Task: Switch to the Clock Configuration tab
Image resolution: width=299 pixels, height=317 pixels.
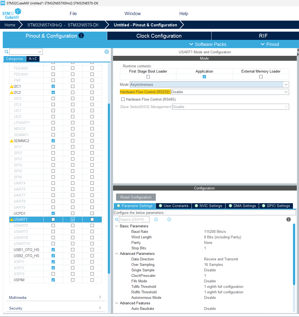Action: [x=159, y=36]
